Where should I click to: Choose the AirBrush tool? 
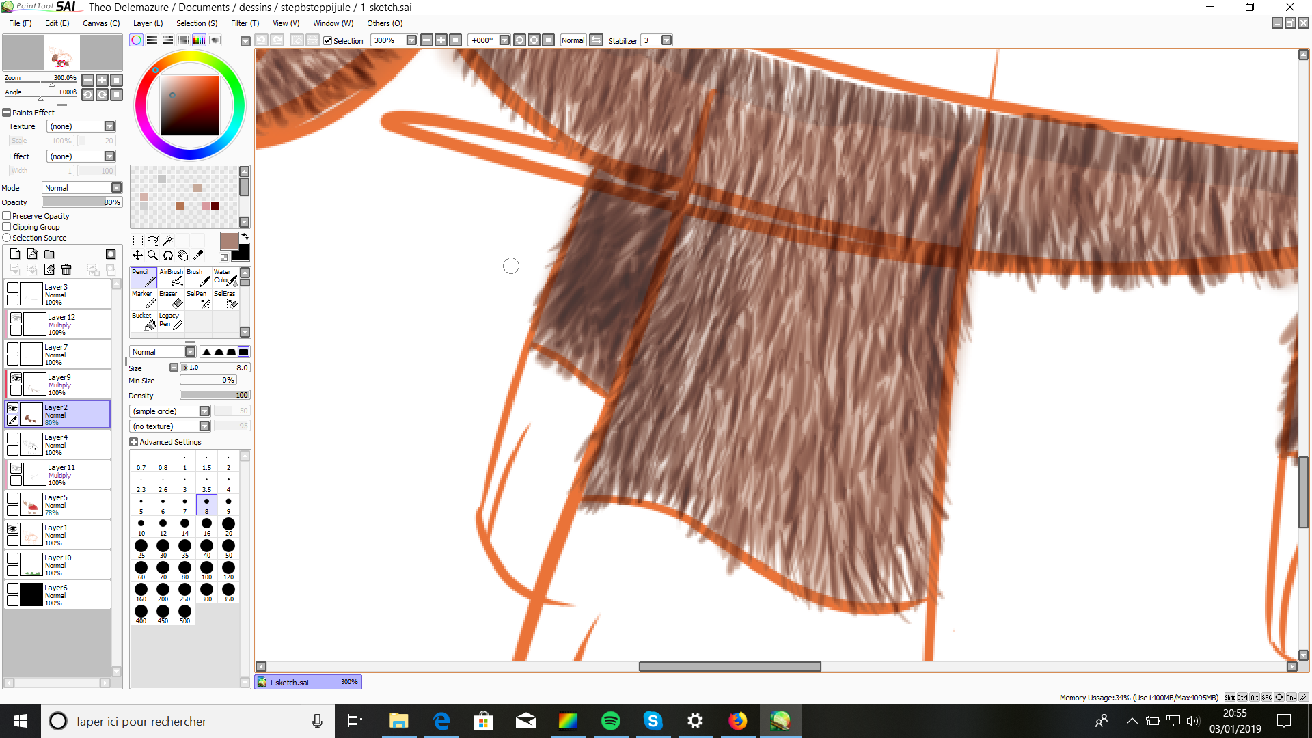[x=171, y=277]
